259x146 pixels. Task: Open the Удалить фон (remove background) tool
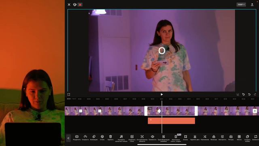tap(195, 138)
